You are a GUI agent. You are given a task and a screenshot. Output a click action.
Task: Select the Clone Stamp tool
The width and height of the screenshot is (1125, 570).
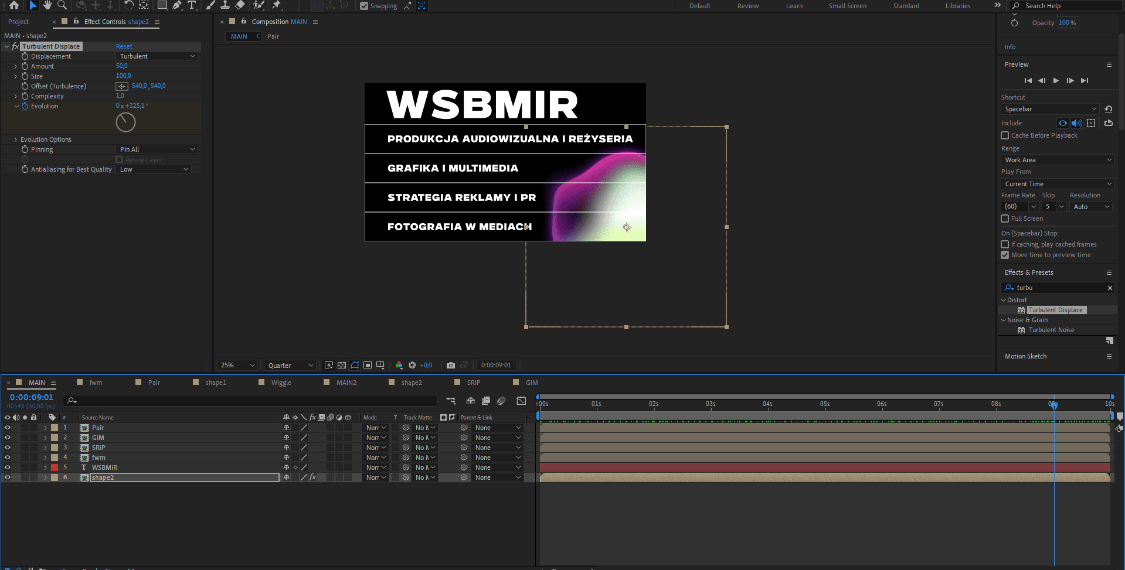225,5
